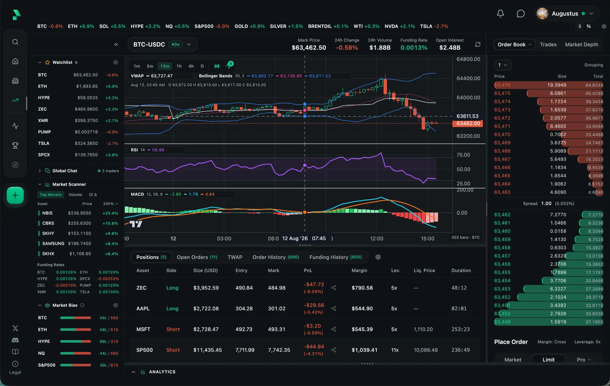610x386 pixels.
Task: Select the Top Movers scanner filter
Action: tap(51, 195)
